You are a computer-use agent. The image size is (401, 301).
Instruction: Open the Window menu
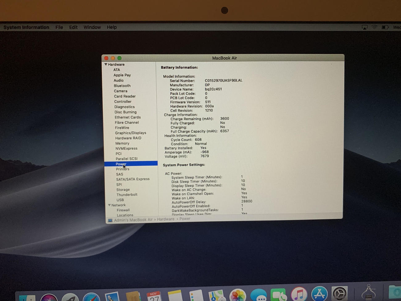point(92,27)
